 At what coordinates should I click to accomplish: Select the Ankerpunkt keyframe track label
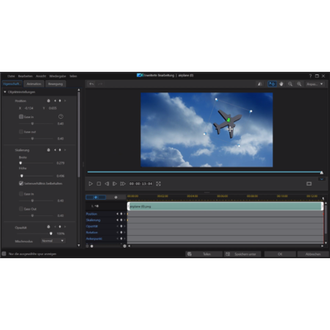94,238
